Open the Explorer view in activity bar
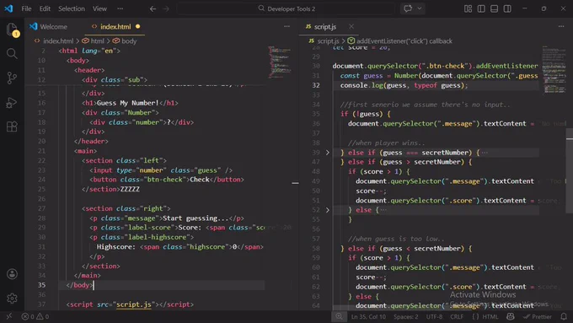 (x=12, y=30)
